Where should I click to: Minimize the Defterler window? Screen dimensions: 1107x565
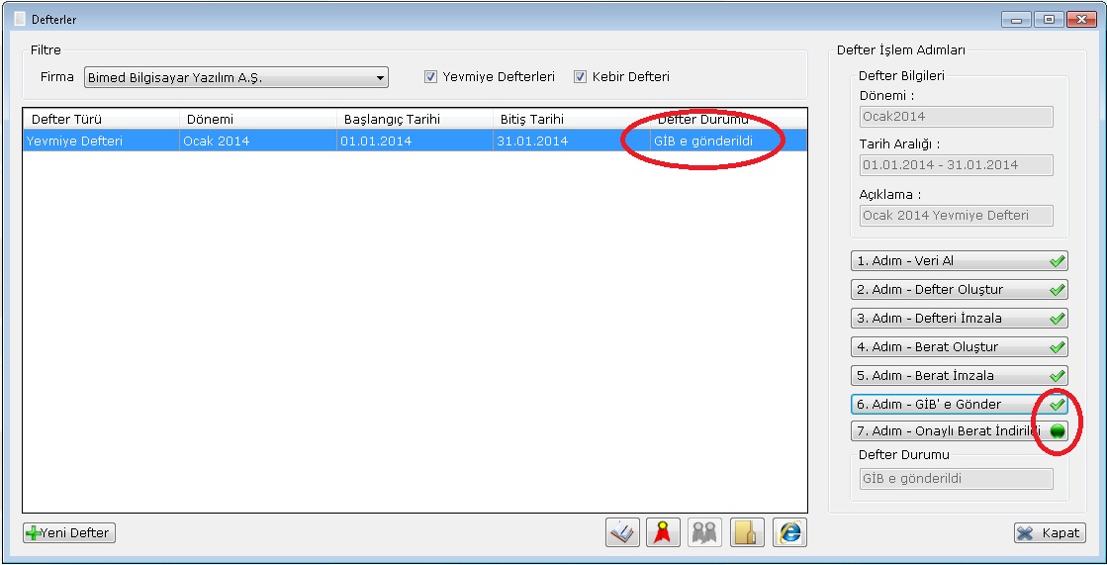click(x=1016, y=20)
